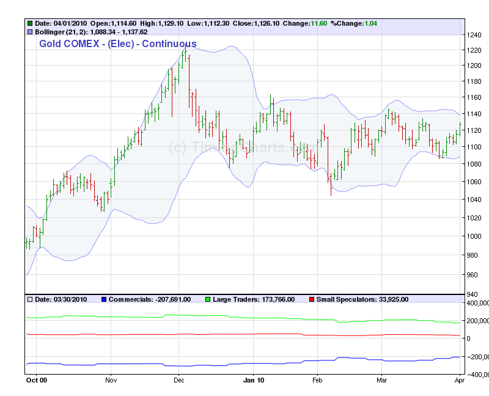Click the Small Speculators label text

coord(345,299)
